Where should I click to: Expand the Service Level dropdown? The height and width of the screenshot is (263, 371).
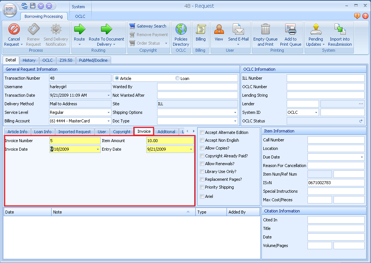coord(108,112)
